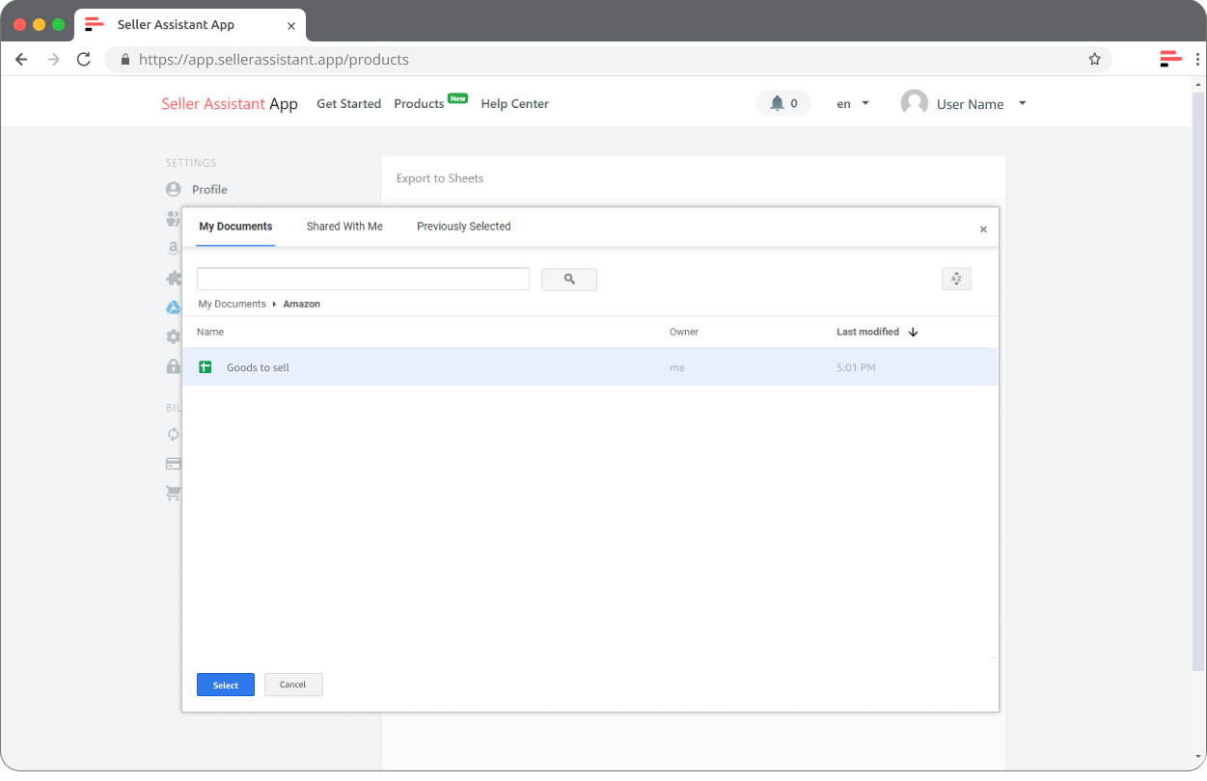
Task: Click inside the document search field
Action: point(363,279)
